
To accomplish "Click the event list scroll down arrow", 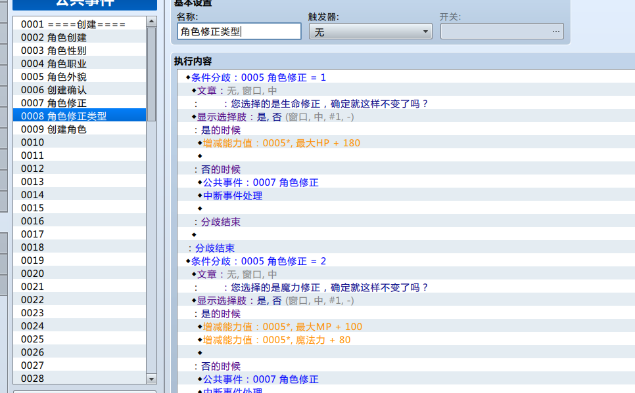I will (x=151, y=379).
